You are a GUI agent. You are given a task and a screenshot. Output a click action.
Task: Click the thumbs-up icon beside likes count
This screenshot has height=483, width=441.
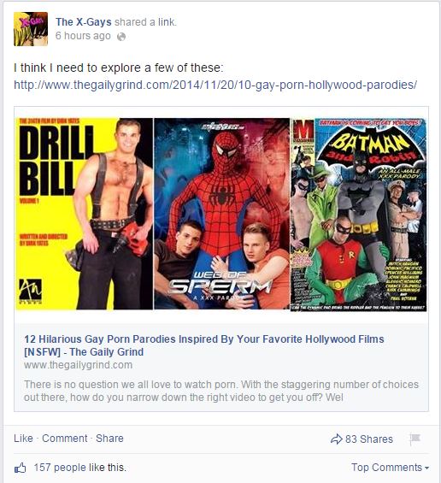(x=21, y=468)
